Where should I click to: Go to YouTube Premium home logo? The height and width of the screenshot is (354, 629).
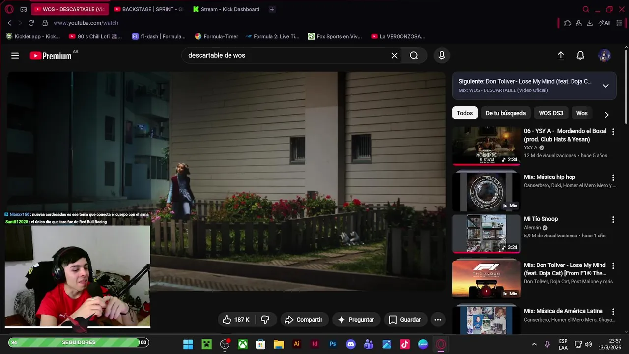tap(51, 56)
